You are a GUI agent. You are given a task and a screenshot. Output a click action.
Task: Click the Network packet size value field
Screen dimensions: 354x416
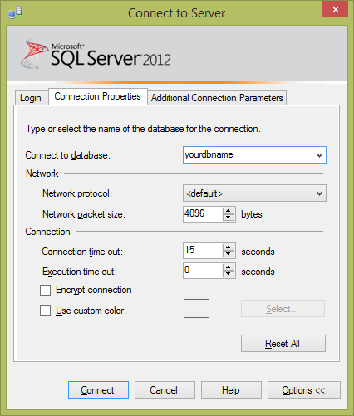203,213
